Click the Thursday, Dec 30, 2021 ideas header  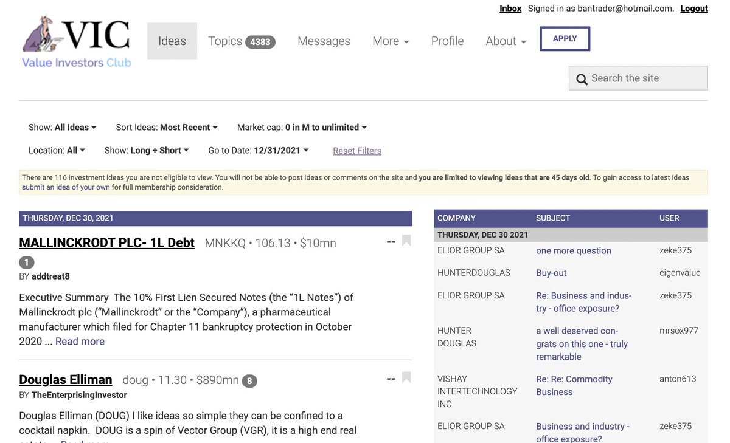pos(215,218)
